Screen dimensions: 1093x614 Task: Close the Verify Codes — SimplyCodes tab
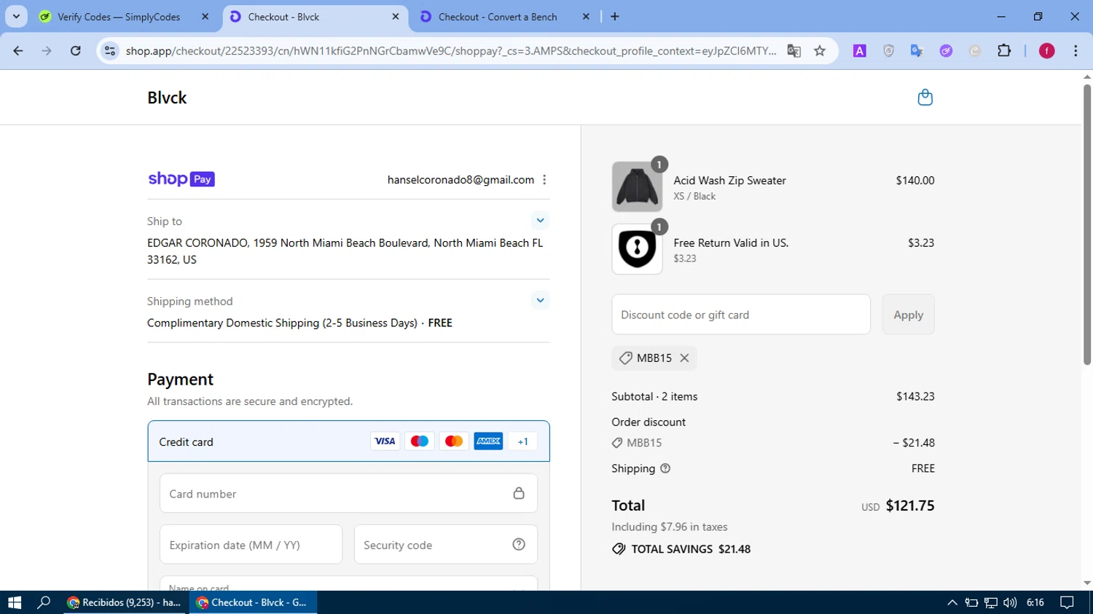tap(205, 17)
